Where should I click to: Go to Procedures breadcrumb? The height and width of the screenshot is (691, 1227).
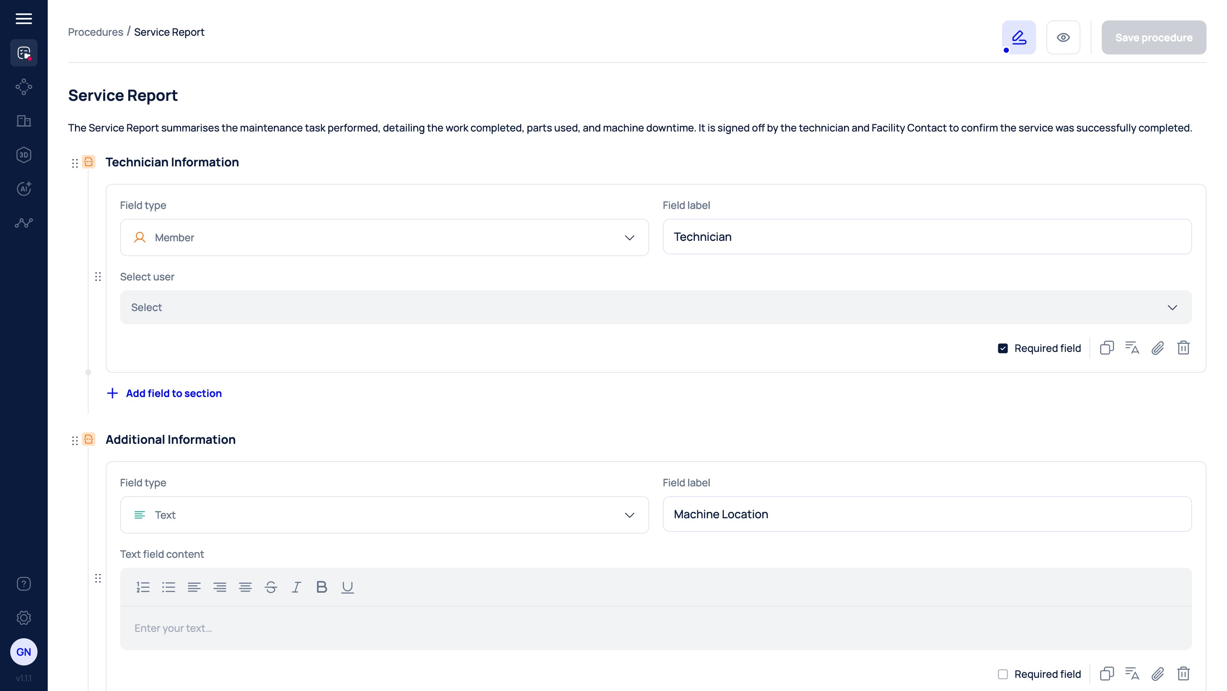point(95,32)
